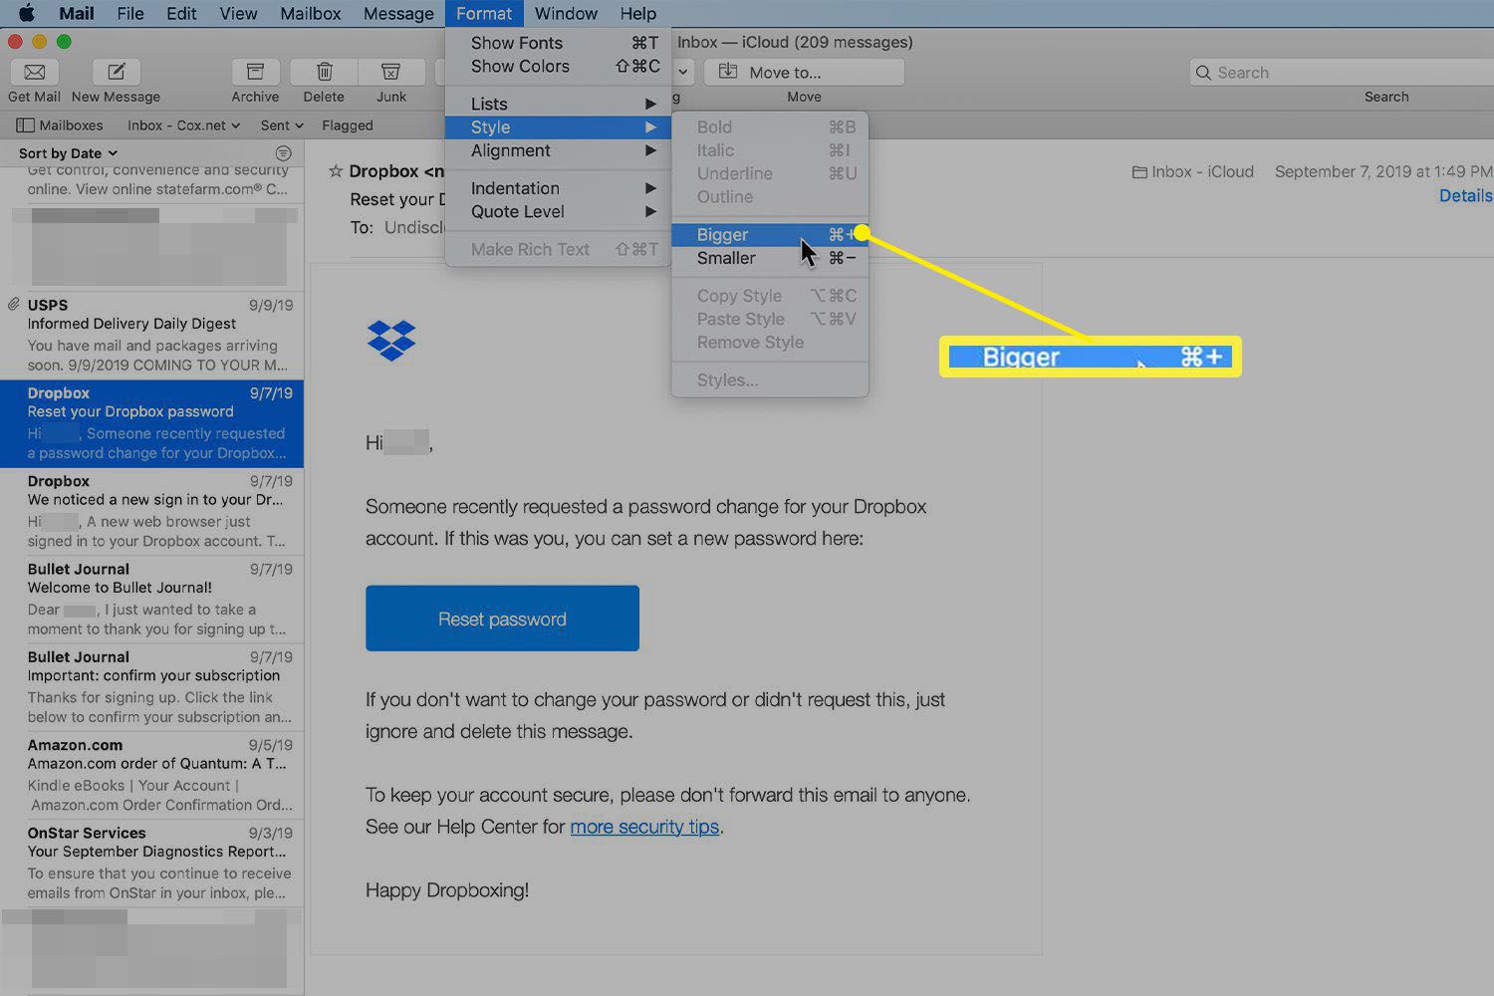Open the Help menu

click(637, 13)
